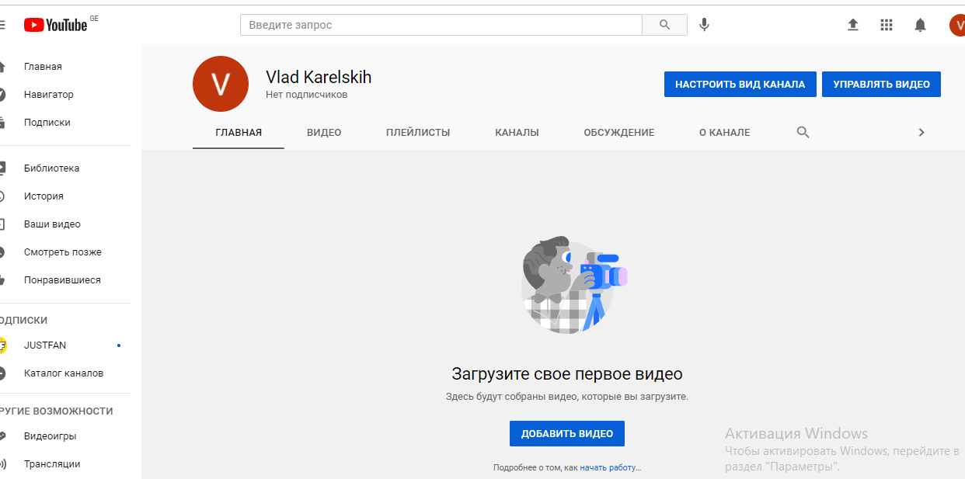
Task: Go to История in sidebar
Action: click(x=44, y=196)
